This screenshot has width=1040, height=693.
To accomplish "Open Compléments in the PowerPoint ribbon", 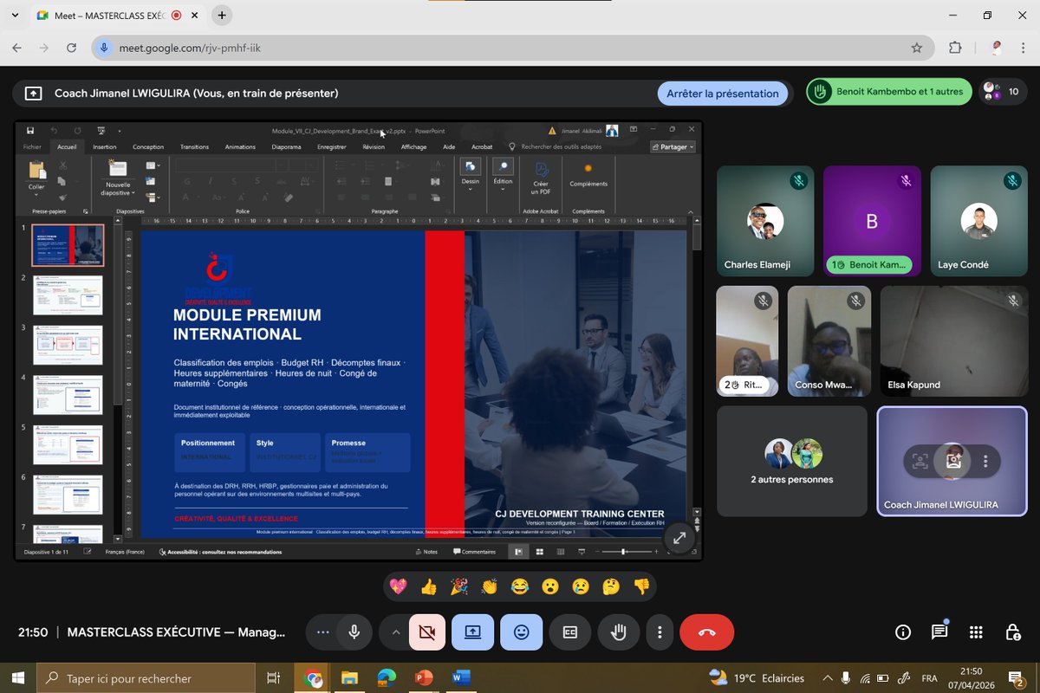I will click(588, 179).
